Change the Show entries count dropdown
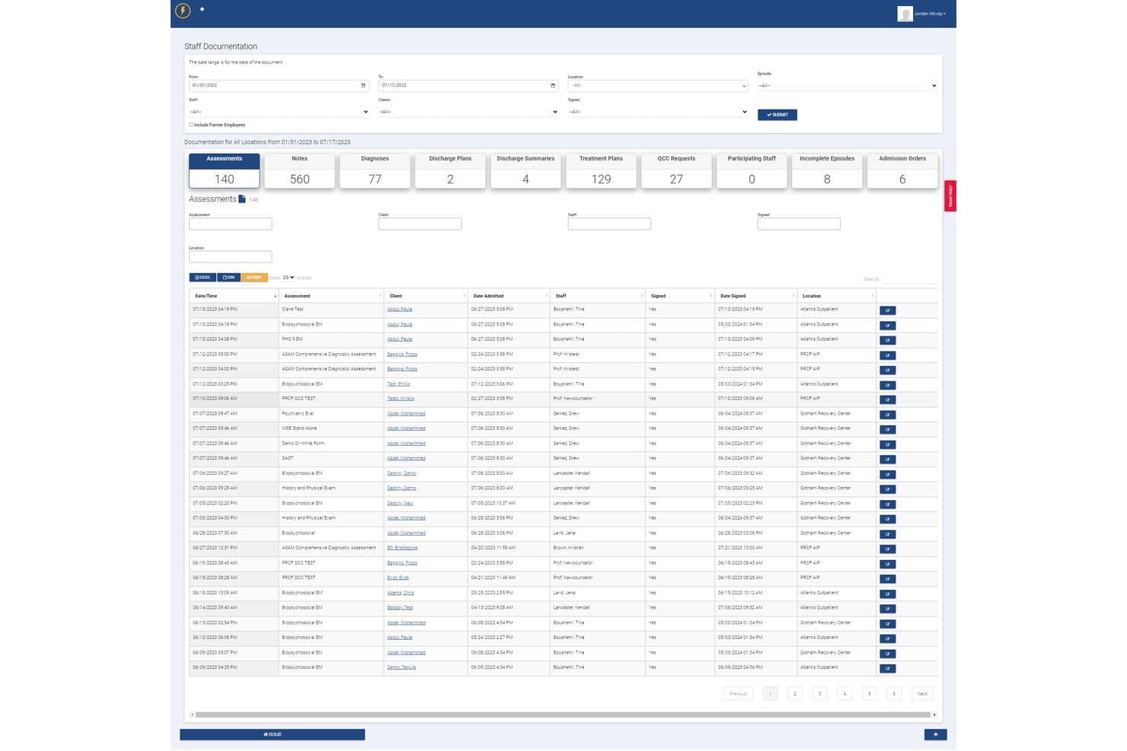Image resolution: width=1127 pixels, height=751 pixels. [x=289, y=278]
